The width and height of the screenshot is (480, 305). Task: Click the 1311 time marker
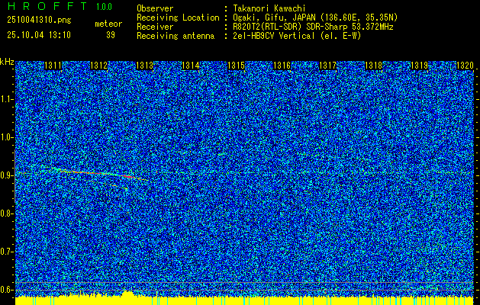pyautogui.click(x=53, y=66)
